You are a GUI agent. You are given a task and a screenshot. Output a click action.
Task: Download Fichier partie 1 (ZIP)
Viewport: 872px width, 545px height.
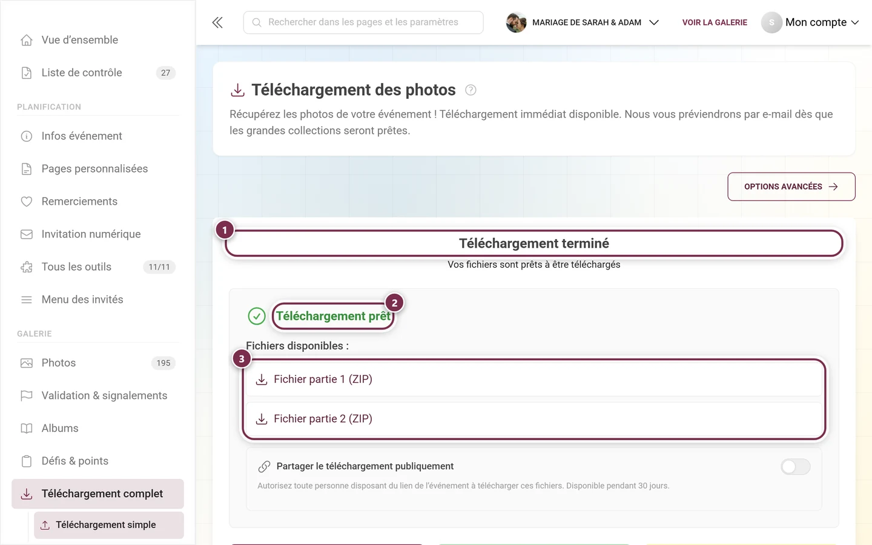point(533,380)
